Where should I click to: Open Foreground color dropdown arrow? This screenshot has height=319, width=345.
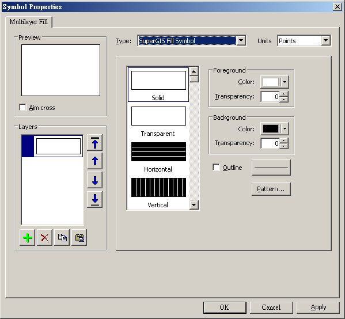tap(285, 82)
